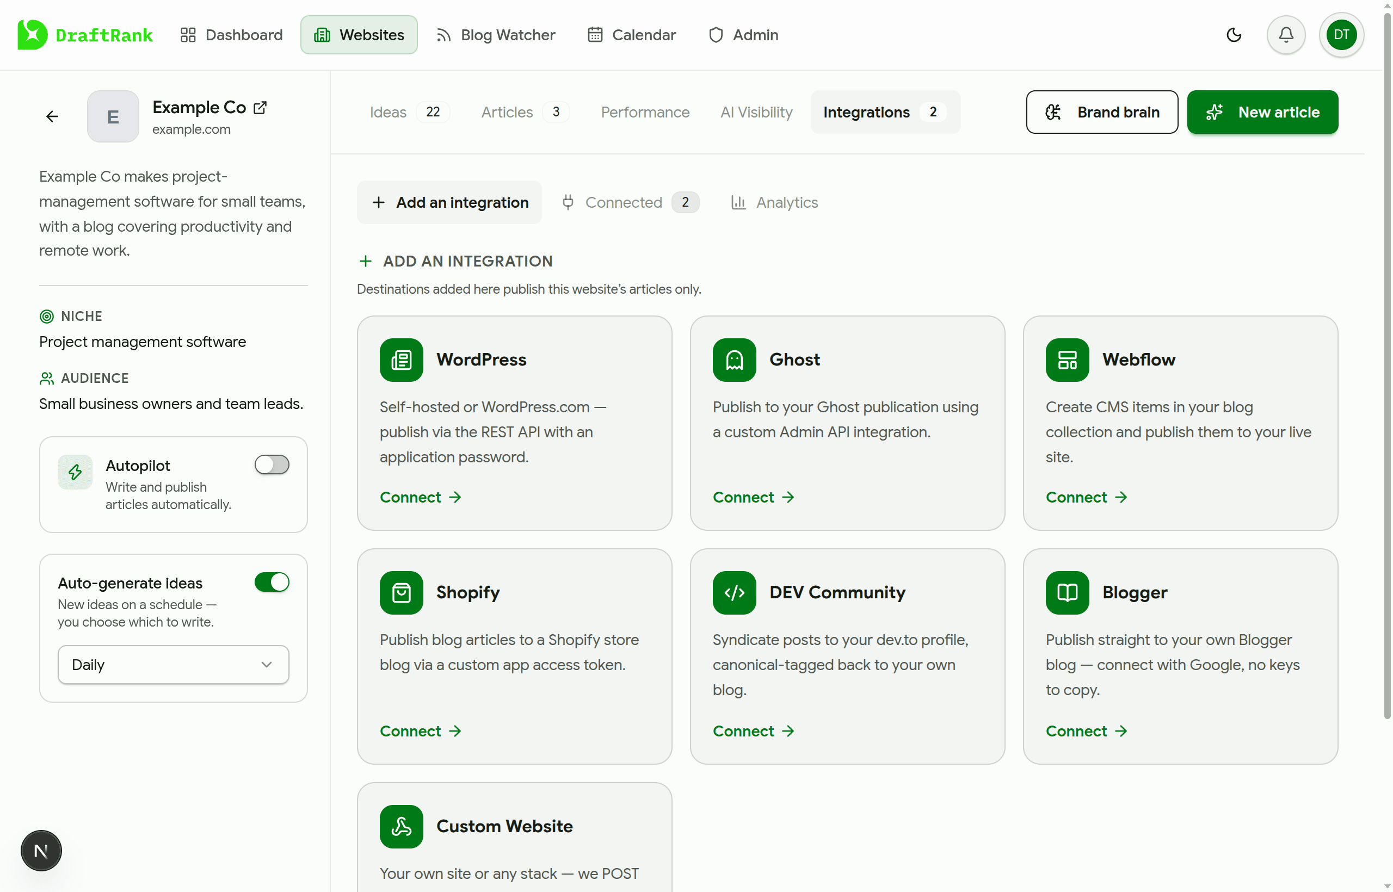Select the Add an integration sub-tab
The height and width of the screenshot is (892, 1393).
click(449, 202)
